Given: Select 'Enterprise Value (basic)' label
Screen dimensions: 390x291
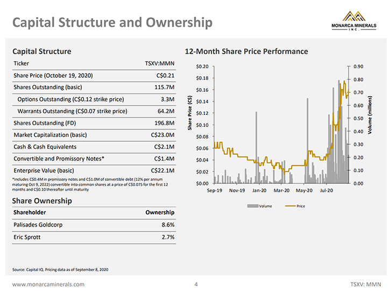Looking at the screenshot, I should (x=44, y=171).
